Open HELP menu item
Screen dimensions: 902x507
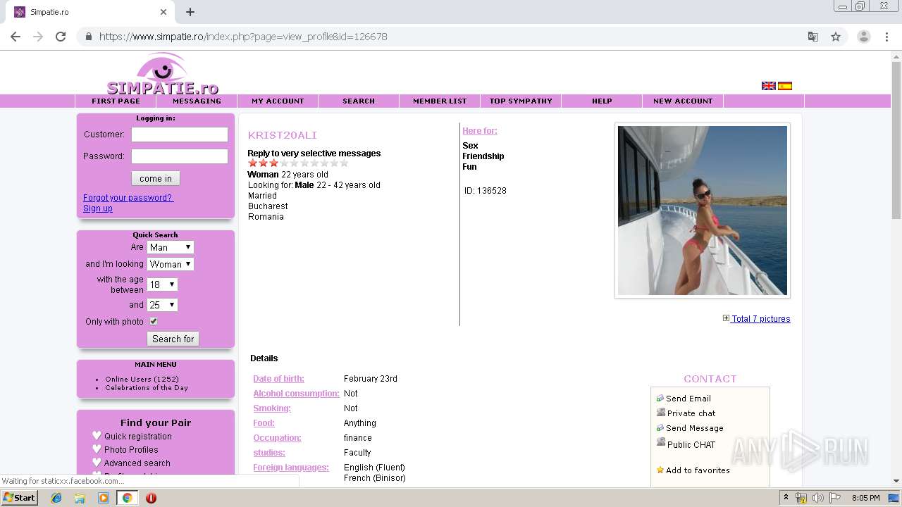602,101
